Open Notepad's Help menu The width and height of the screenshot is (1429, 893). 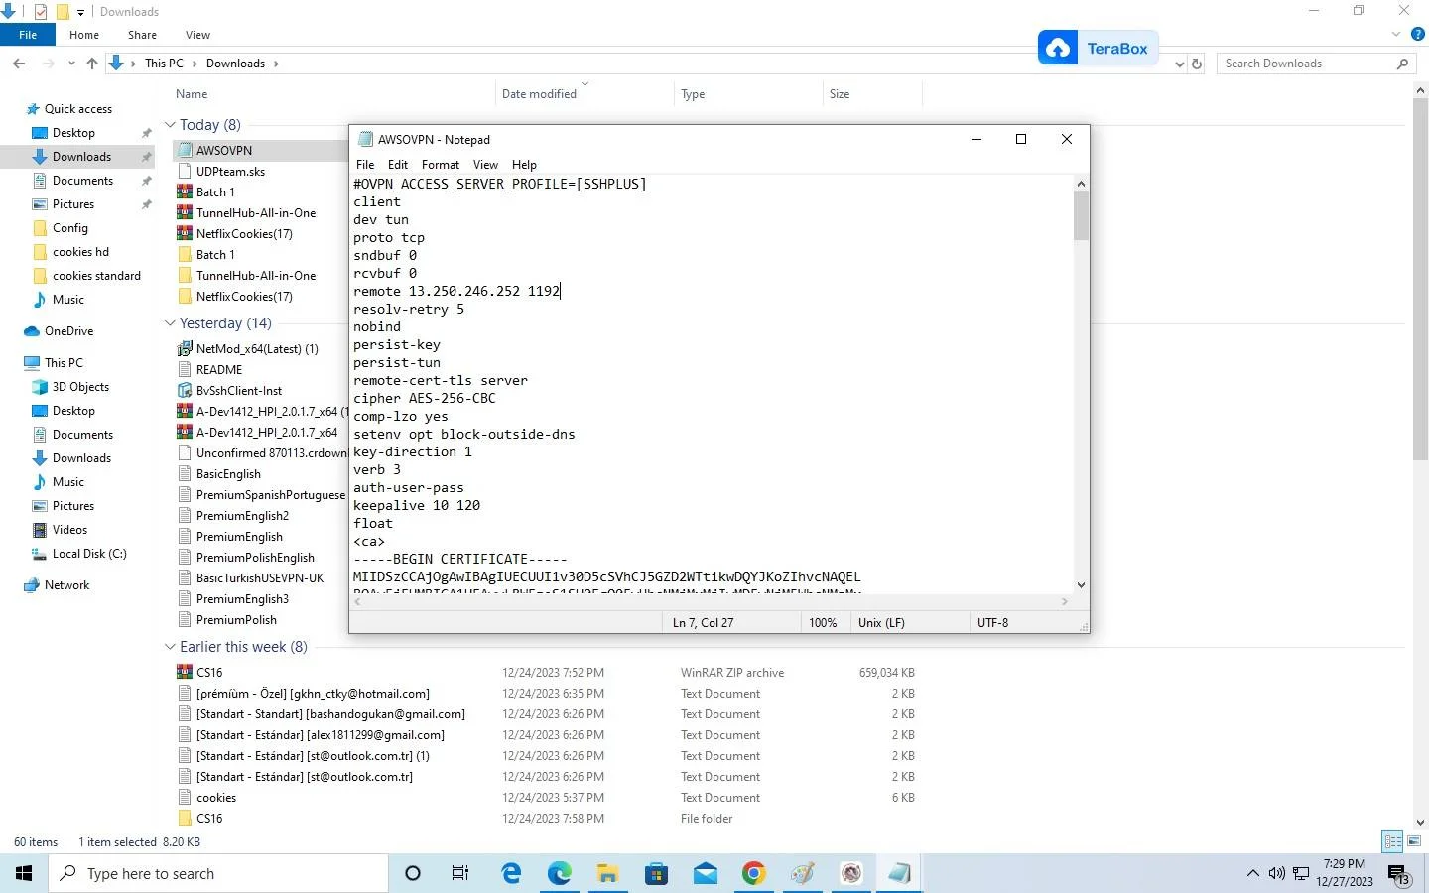pos(524,165)
